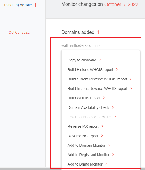The width and height of the screenshot is (145, 170).
Task: Select Add to Domain Monitor
Action: point(86,145)
